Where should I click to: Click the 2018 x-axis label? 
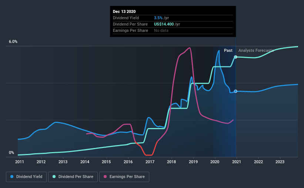(171, 162)
